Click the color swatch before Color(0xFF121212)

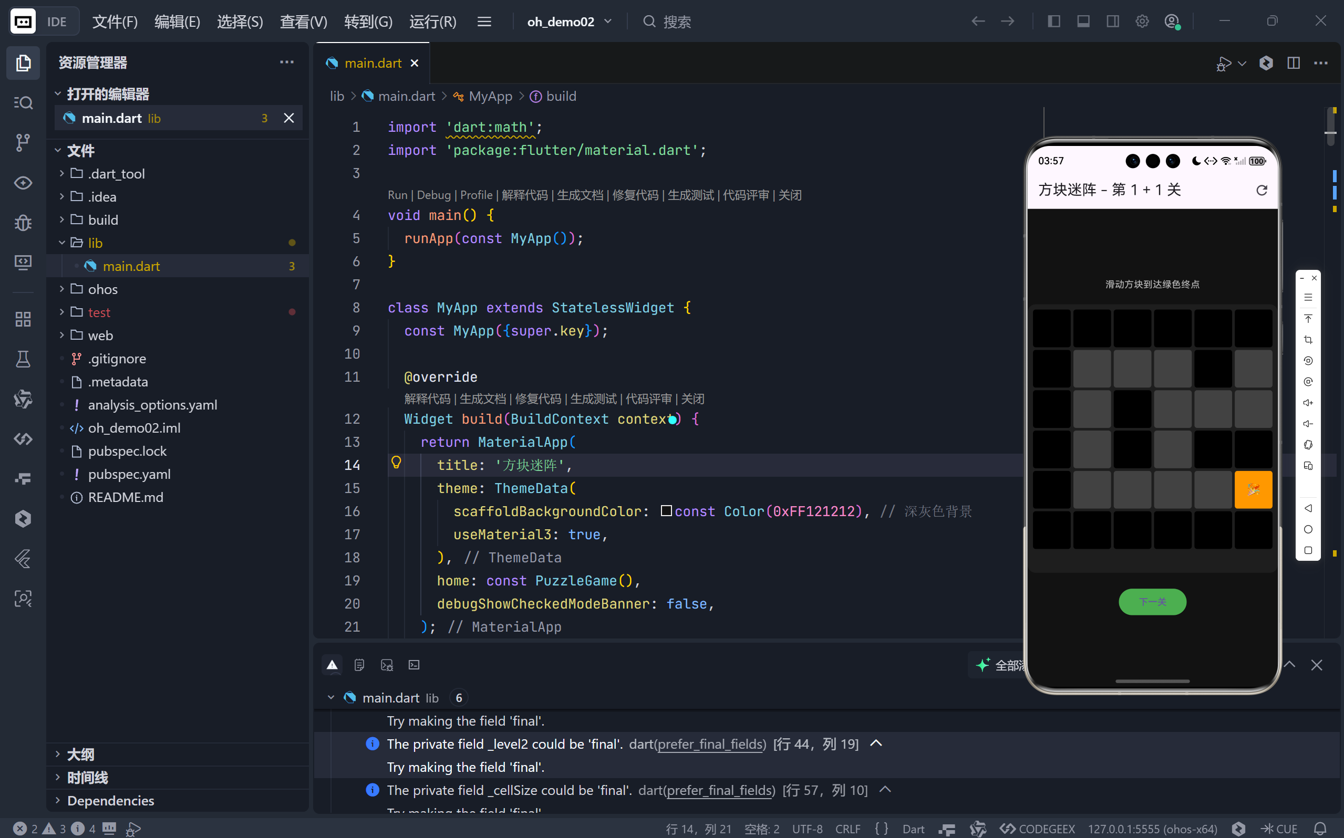tap(666, 510)
